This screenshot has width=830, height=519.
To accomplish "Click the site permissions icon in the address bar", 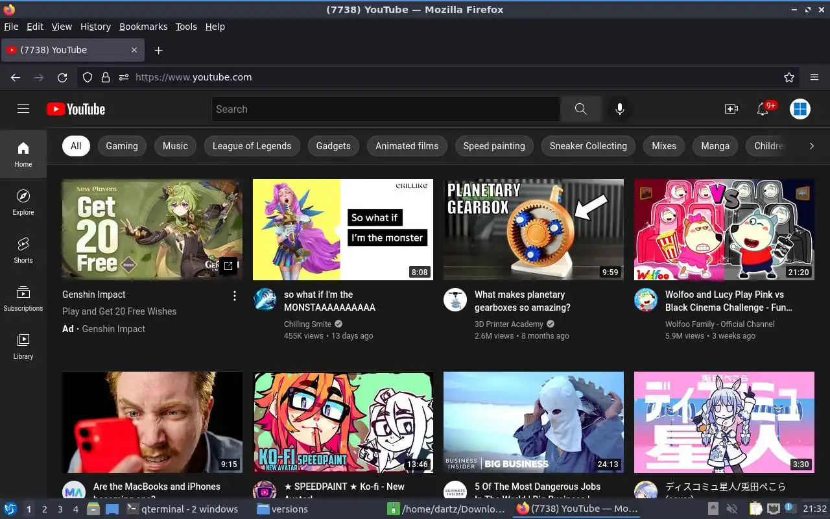I will 124,77.
